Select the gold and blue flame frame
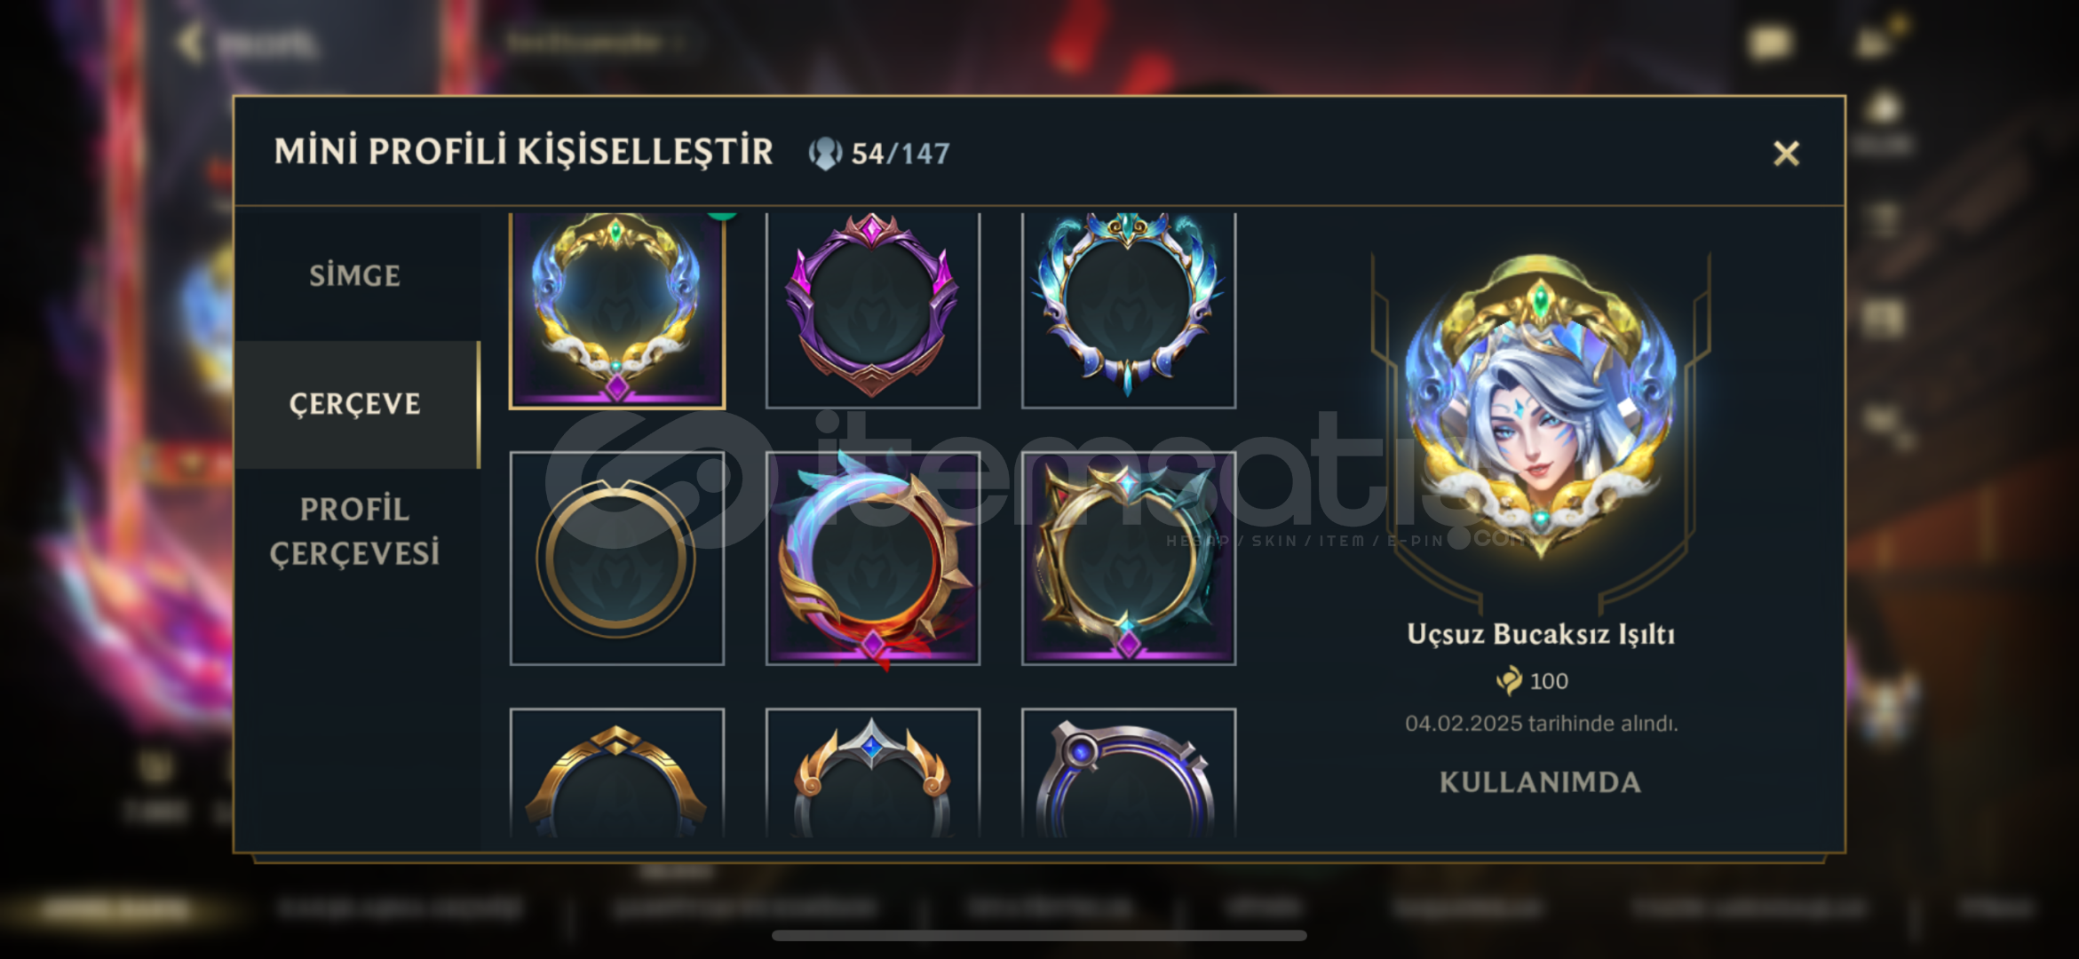2079x959 pixels. [617, 310]
